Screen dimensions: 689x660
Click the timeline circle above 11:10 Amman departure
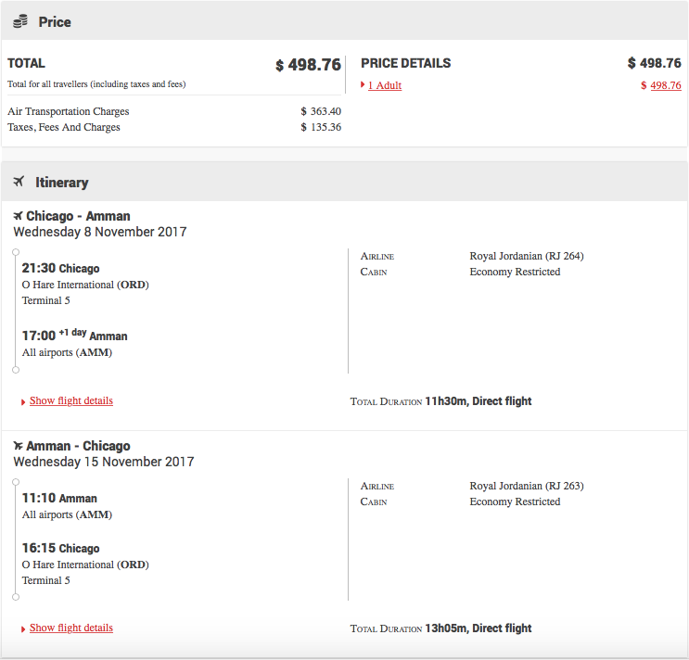point(16,481)
